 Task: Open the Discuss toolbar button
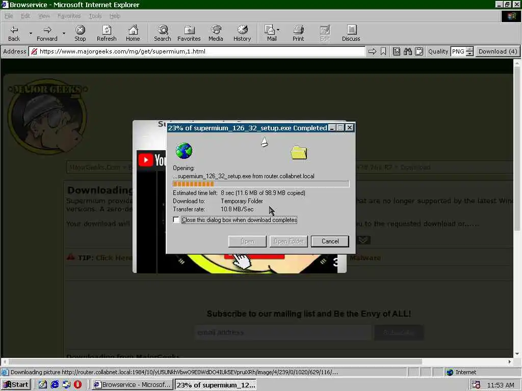[351, 33]
